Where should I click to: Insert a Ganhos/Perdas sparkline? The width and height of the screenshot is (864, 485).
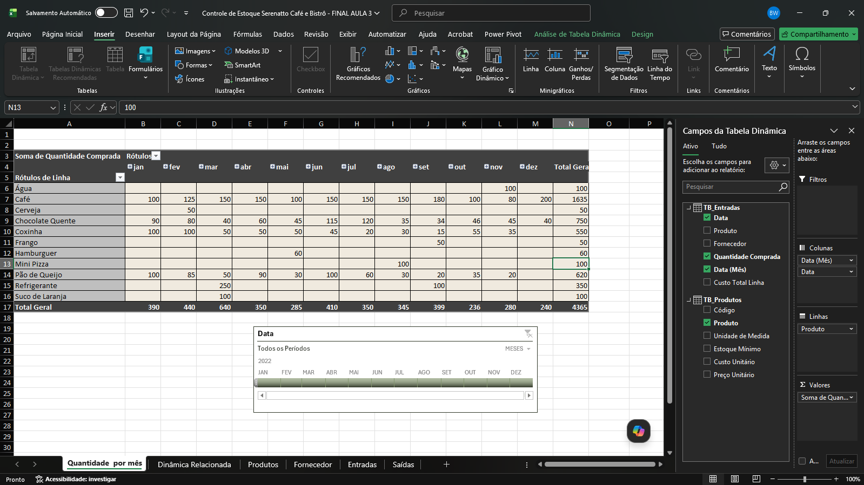click(581, 64)
